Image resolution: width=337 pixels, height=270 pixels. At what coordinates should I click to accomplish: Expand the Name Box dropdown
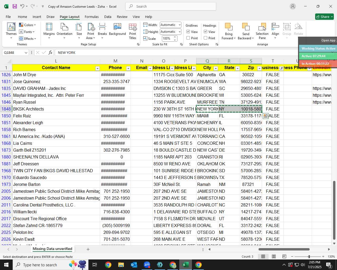coord(26,53)
